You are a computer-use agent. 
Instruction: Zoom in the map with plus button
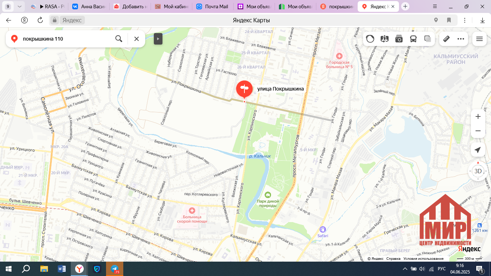[x=478, y=116]
